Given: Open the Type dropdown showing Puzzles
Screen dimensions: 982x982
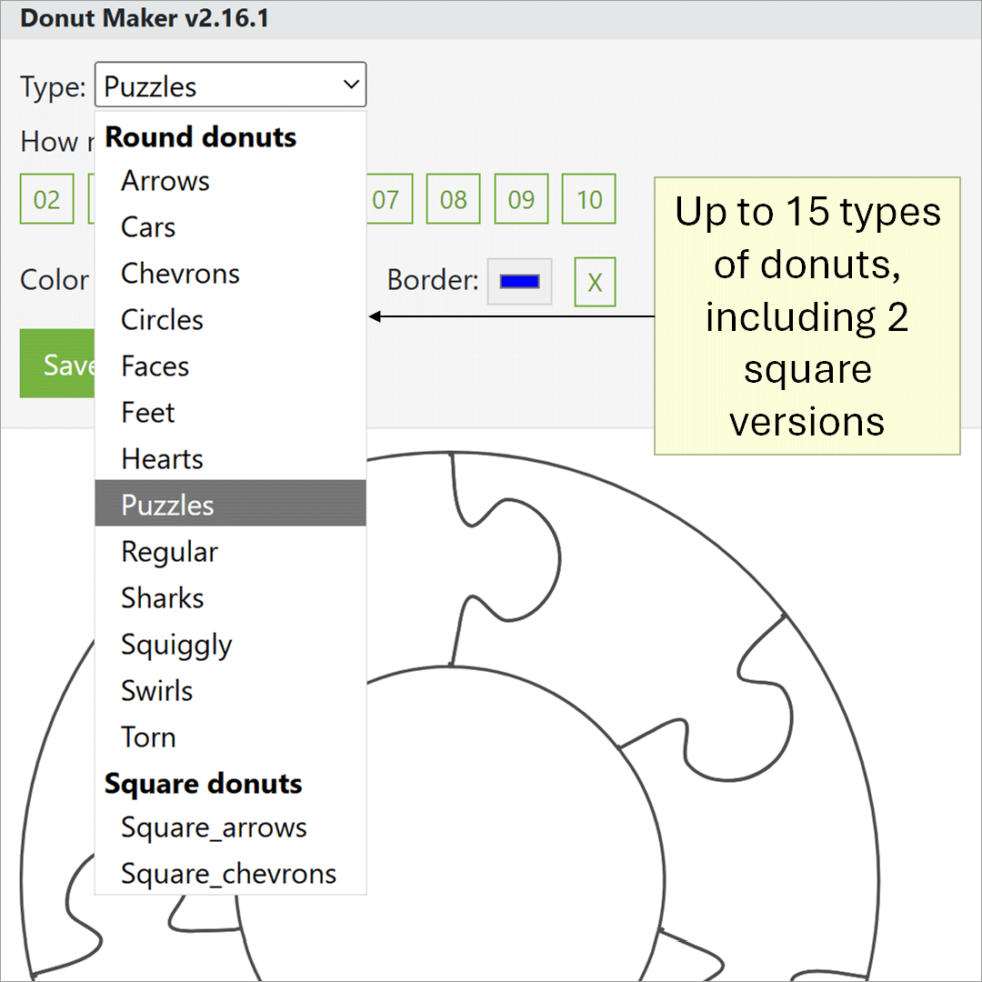Looking at the screenshot, I should pyautogui.click(x=230, y=86).
